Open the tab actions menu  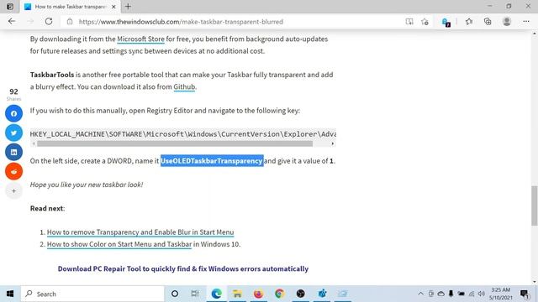pyautogui.click(x=10, y=7)
